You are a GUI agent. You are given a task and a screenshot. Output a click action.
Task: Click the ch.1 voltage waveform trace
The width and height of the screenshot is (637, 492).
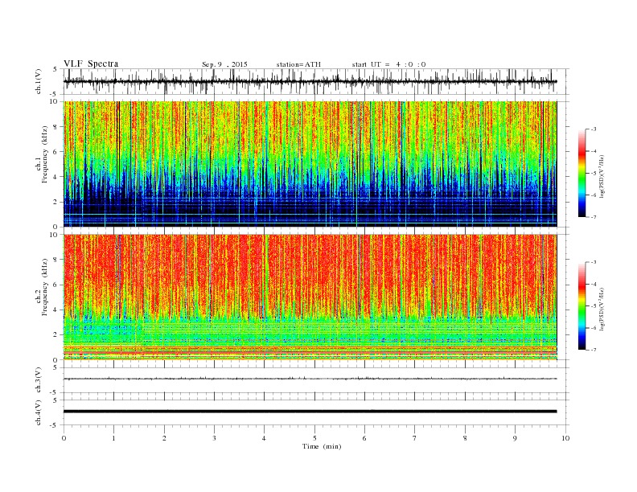click(310, 81)
